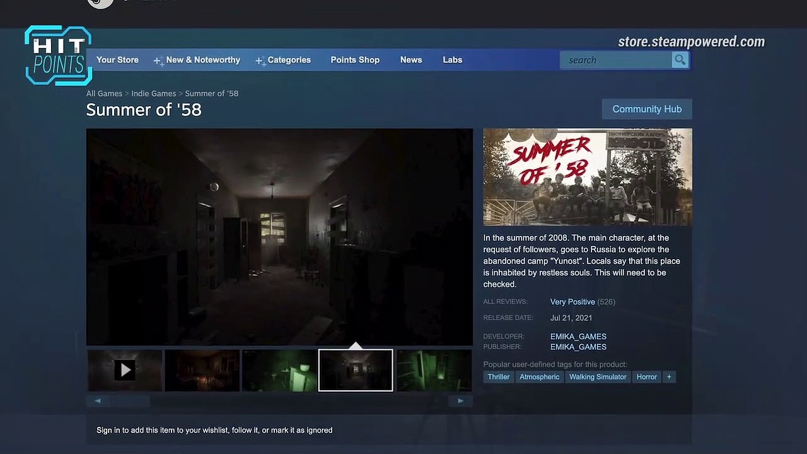Select the first green night-vision thumbnail

tap(279, 370)
